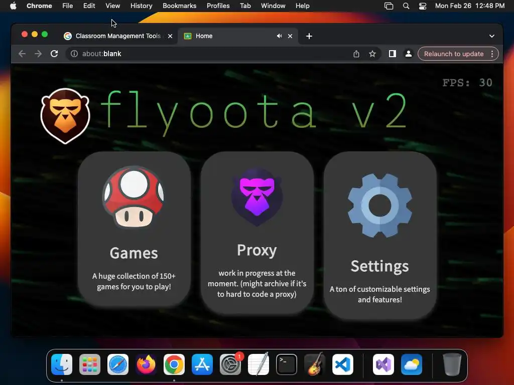Share this page via the share icon
Screen dimensions: 514x385
tap(356, 54)
